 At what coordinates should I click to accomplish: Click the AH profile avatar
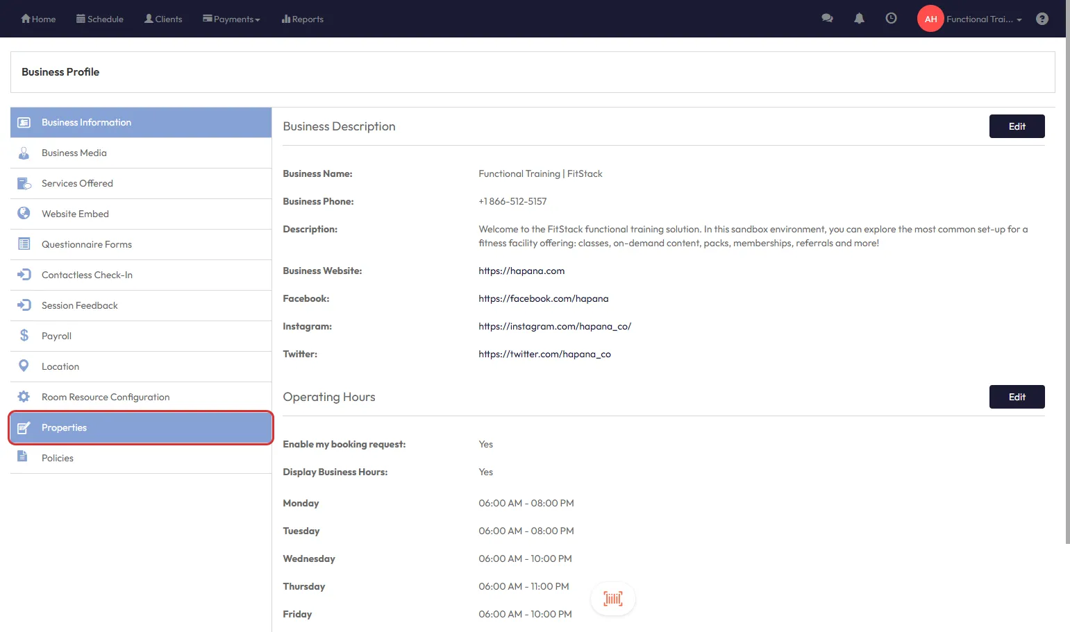(x=930, y=19)
